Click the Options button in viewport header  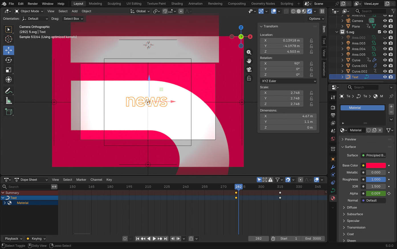point(316,19)
